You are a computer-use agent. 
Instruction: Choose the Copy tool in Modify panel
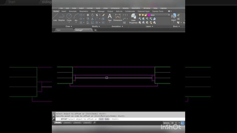tap(88, 19)
